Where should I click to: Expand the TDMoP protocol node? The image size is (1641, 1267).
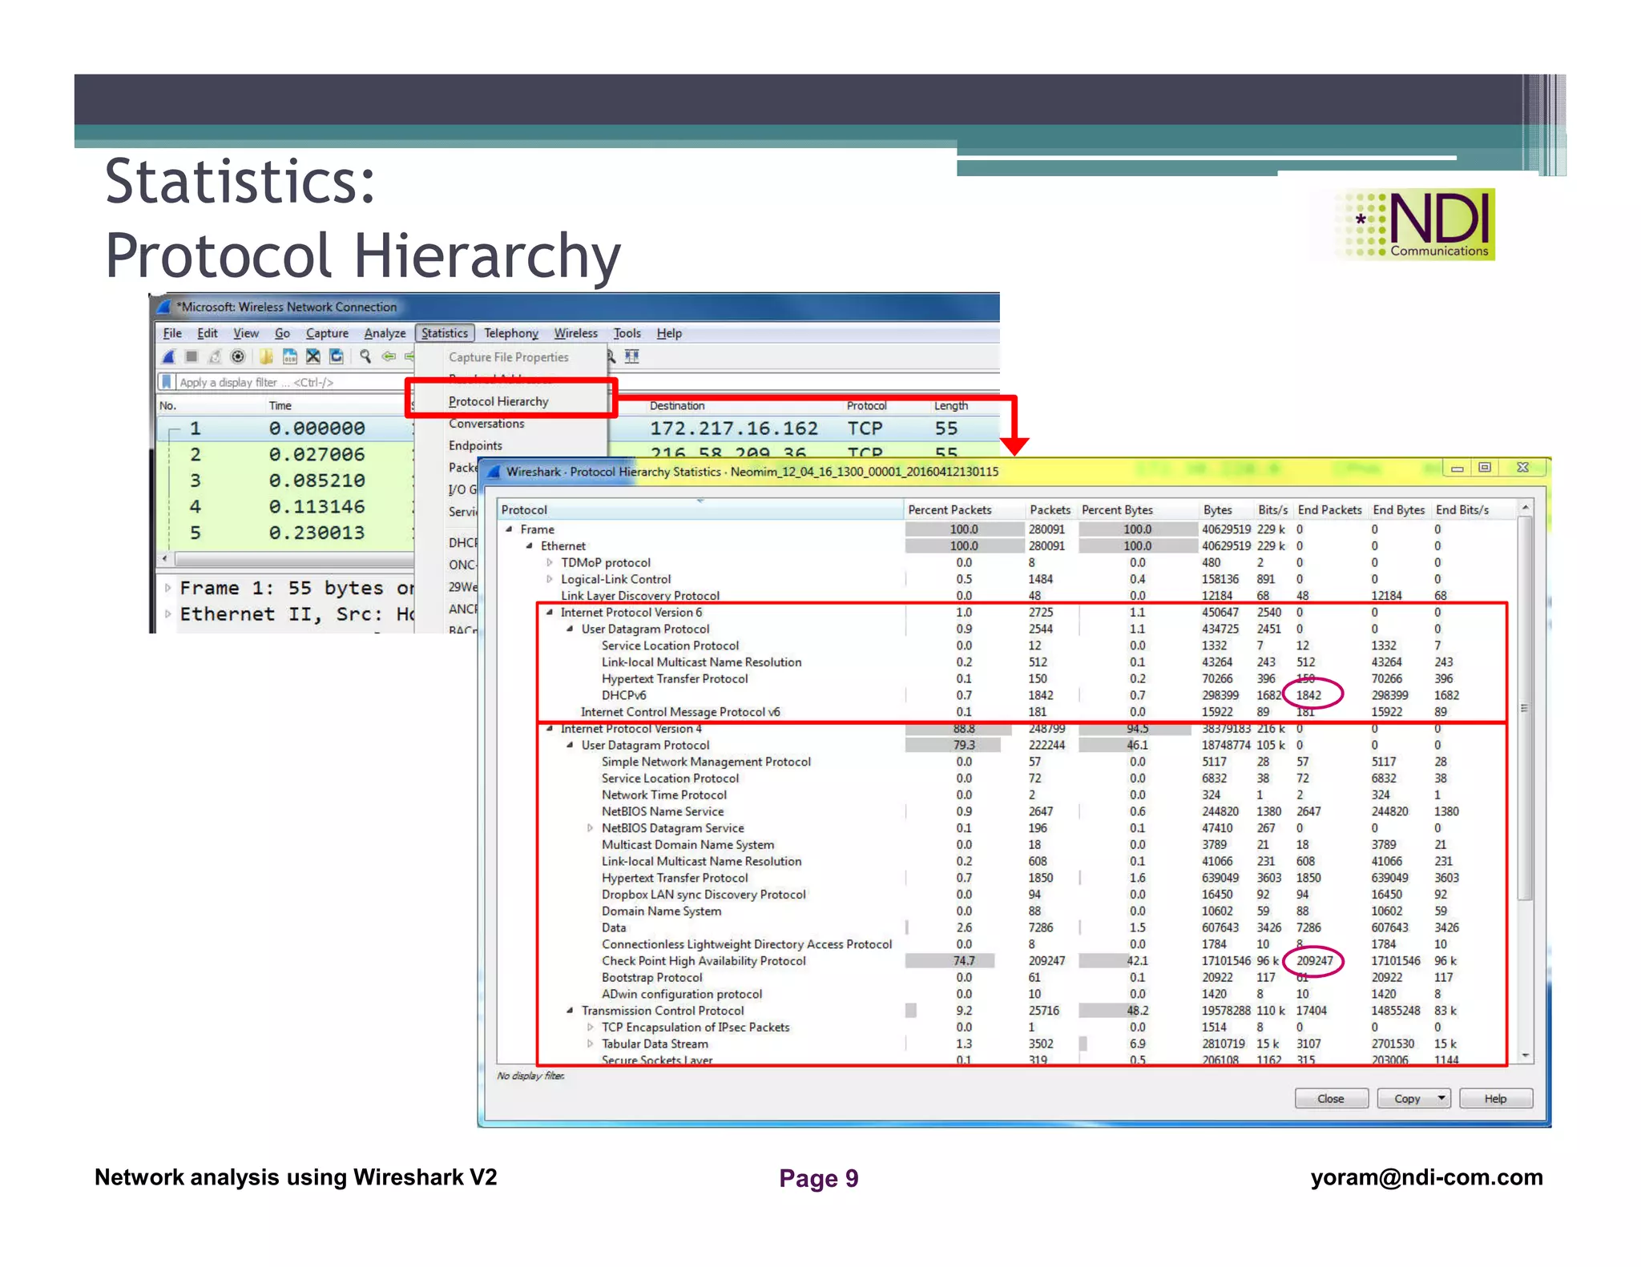tap(550, 562)
